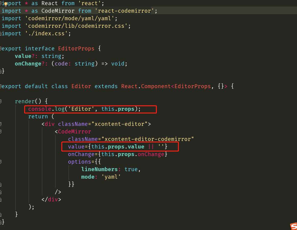Click the './index.css' import path

pos(47,34)
